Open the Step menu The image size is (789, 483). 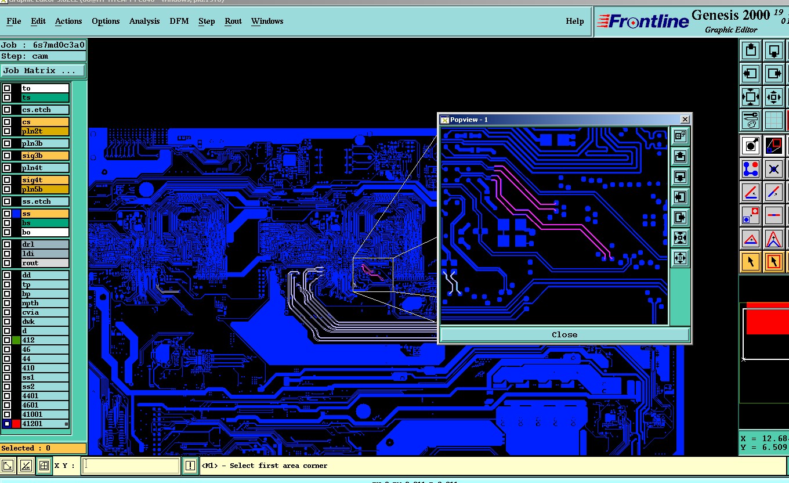coord(207,21)
